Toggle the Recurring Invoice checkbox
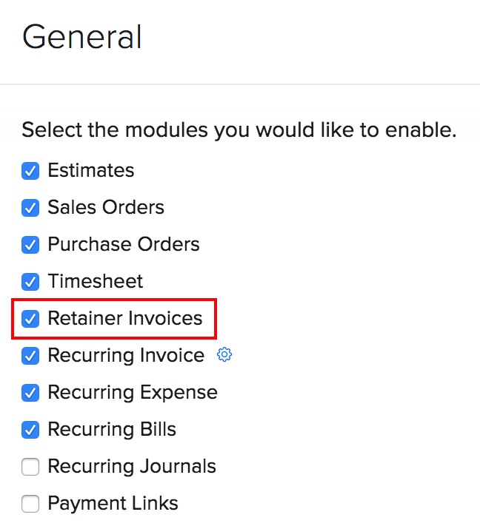Image resolution: width=480 pixels, height=526 pixels. pos(30,356)
